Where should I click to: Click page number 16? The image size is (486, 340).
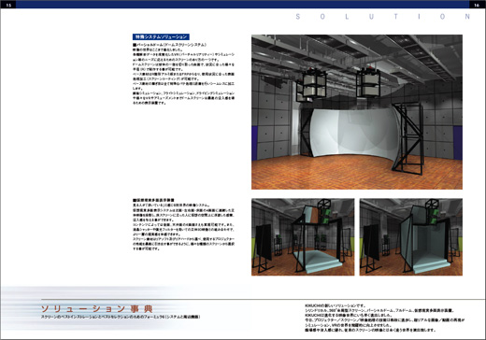477,5
